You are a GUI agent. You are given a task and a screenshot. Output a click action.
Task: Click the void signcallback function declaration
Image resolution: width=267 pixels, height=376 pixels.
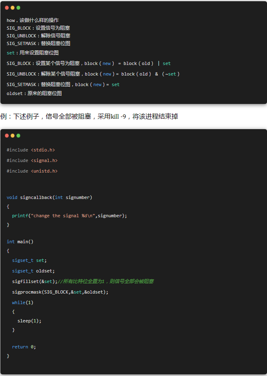click(49, 197)
